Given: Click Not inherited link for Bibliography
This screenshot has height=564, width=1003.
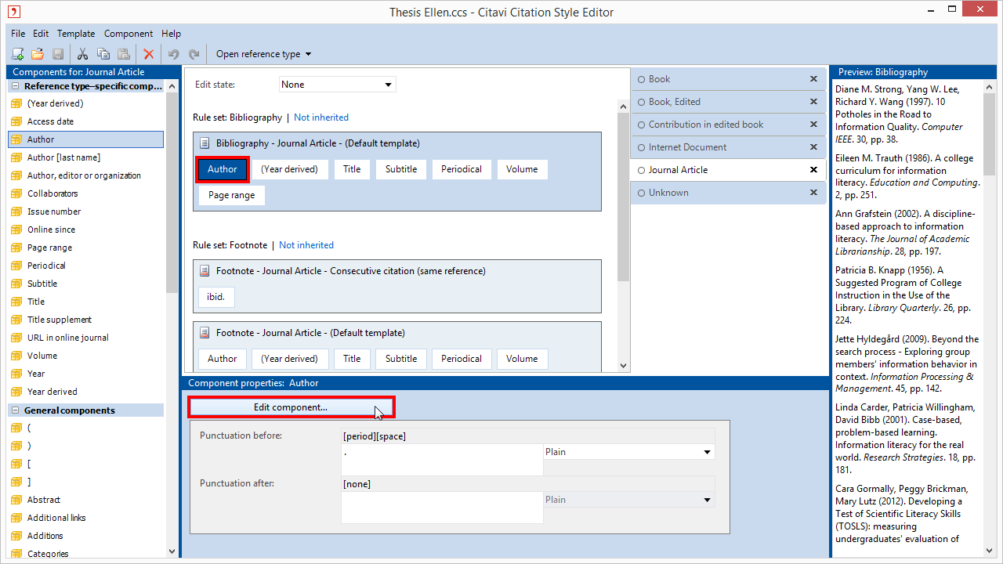Looking at the screenshot, I should [321, 117].
